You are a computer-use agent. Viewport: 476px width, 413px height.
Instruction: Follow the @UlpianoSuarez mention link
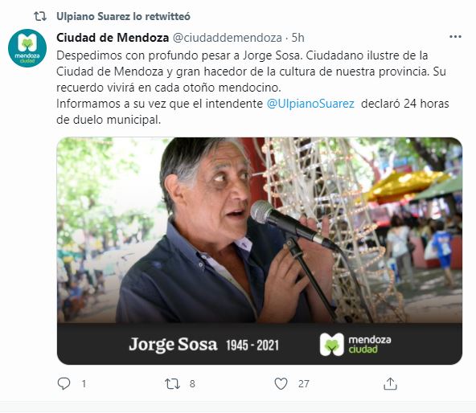[x=310, y=104]
